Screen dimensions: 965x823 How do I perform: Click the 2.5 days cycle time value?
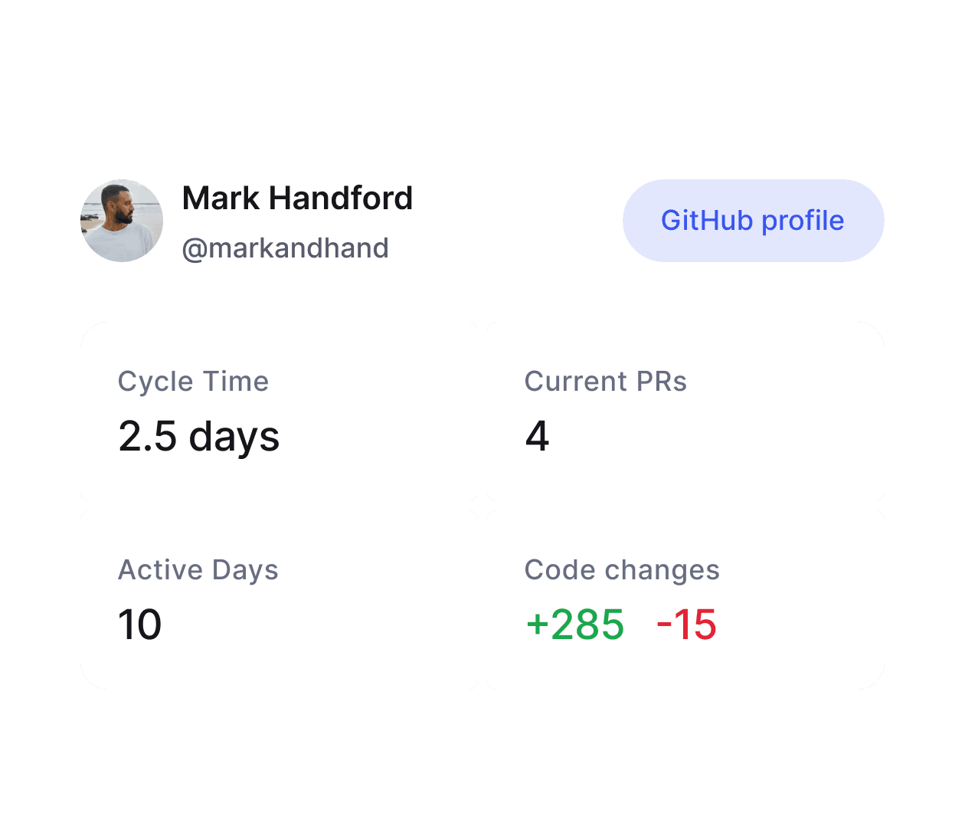click(x=200, y=437)
